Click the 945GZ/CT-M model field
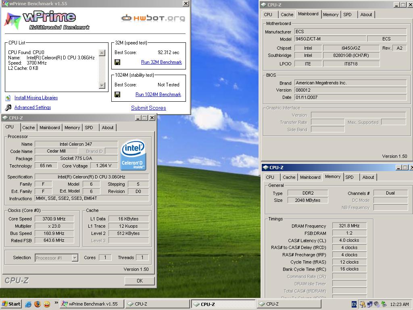 330,39
